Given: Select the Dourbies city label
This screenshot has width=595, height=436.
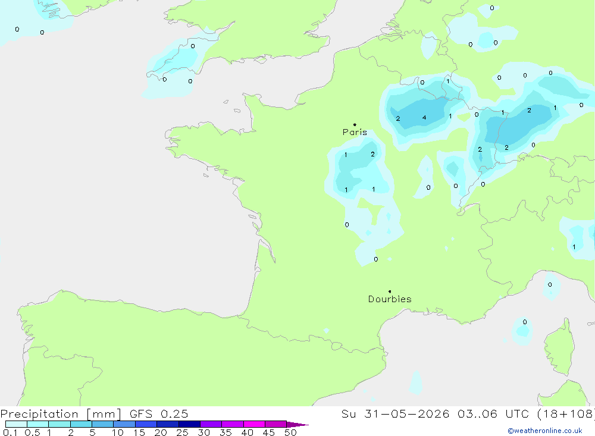Looking at the screenshot, I should pos(390,299).
